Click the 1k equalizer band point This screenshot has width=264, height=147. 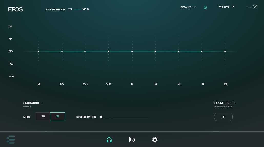(132, 51)
